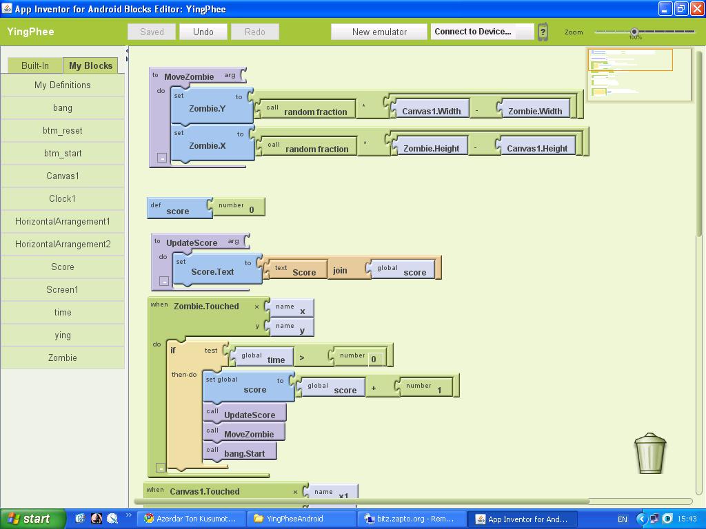Click the Redo button
Screen dimensions: 706x529
pyautogui.click(x=255, y=32)
